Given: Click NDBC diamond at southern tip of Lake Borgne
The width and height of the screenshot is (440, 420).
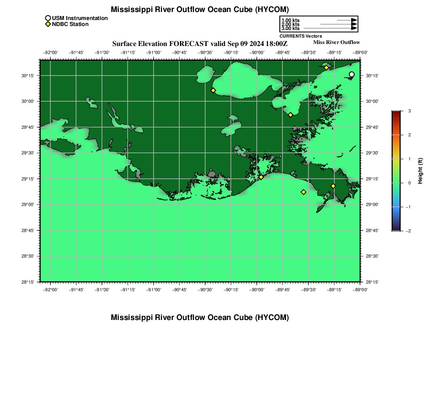Looking at the screenshot, I should [291, 115].
